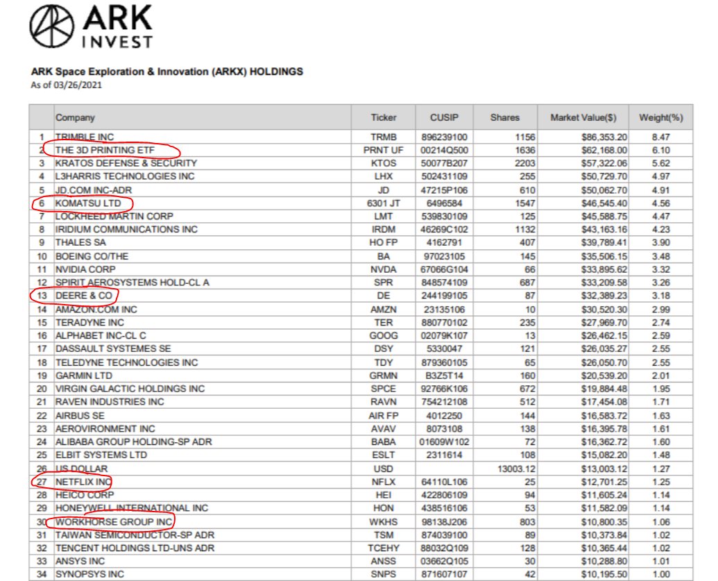Click the SPCE ticker cell
This screenshot has width=718, height=581.
tap(383, 389)
